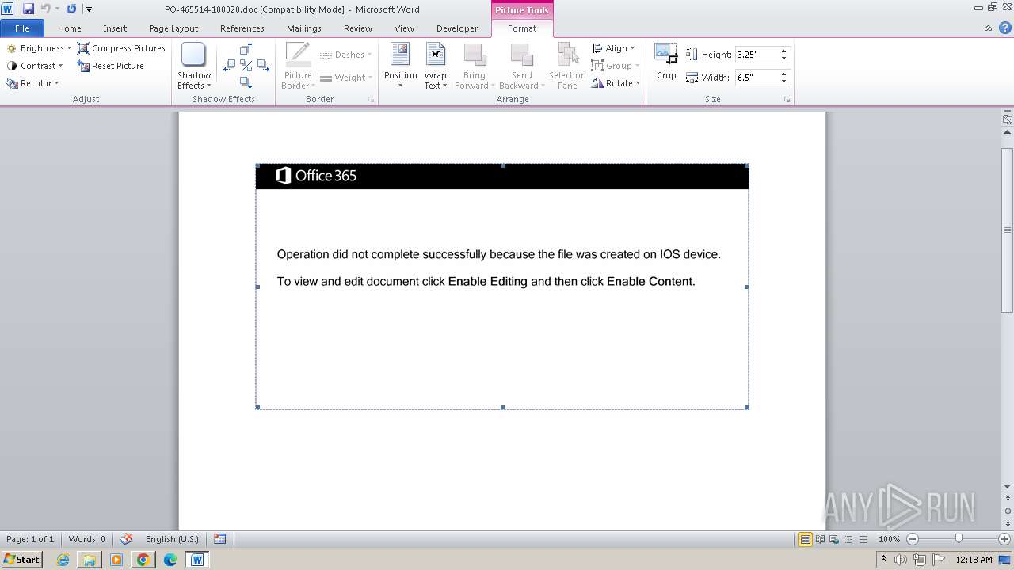Select the Crop tool
The width and height of the screenshot is (1014, 570).
pos(666,62)
